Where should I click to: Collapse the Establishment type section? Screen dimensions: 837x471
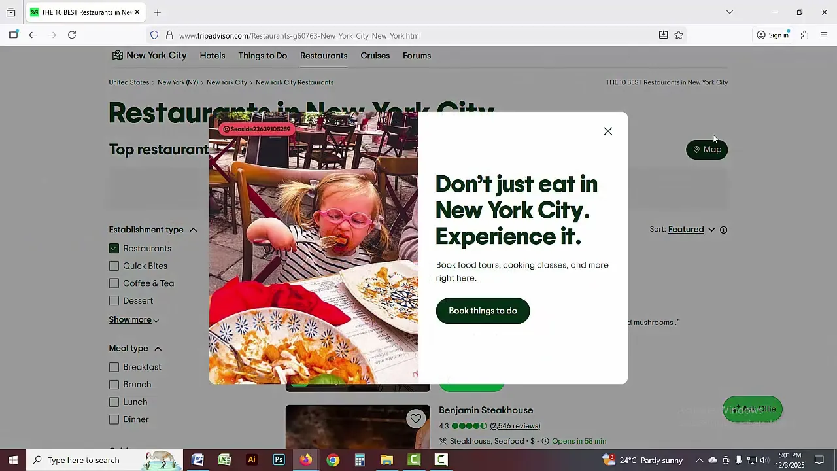coord(193,230)
